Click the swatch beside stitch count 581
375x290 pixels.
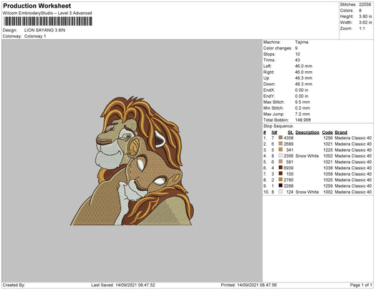281,162
